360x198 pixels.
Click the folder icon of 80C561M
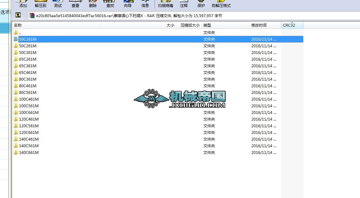coord(16,92)
